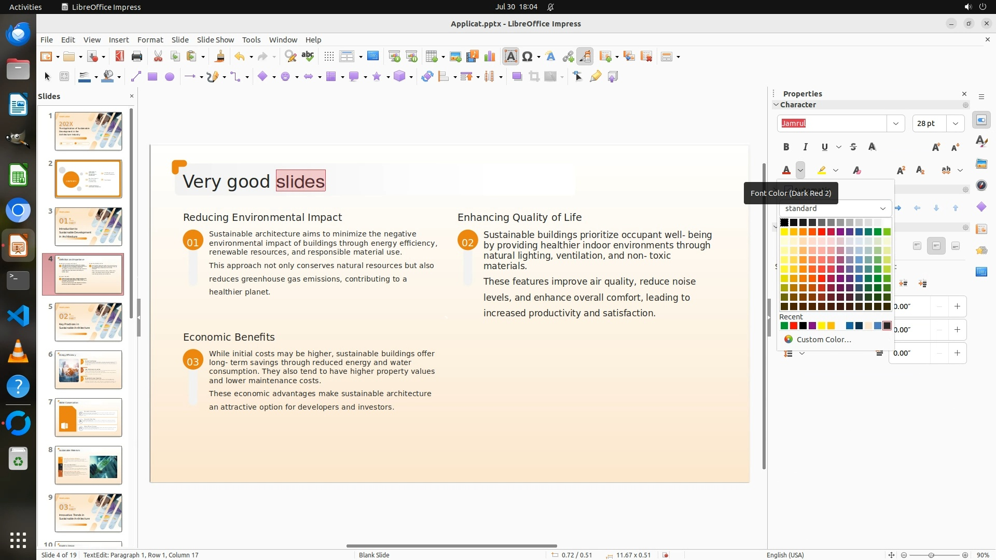Toggle Bold in Character panel

(x=786, y=147)
